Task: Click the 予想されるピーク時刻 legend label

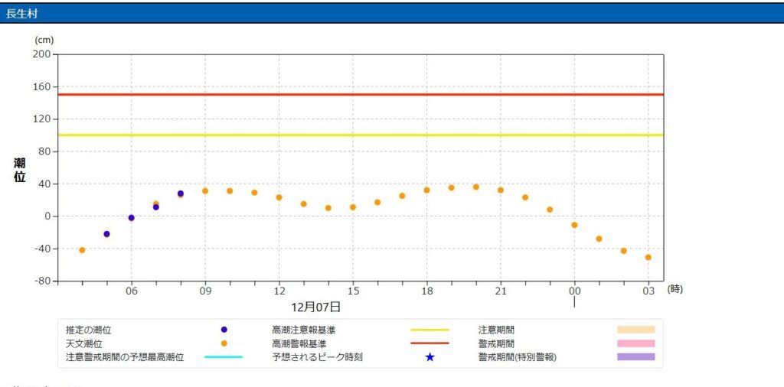Action: (x=317, y=357)
